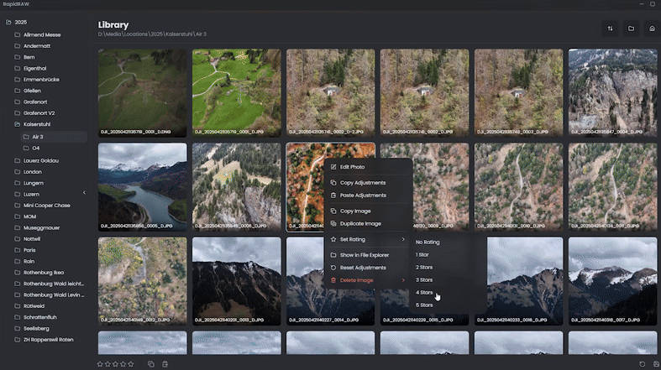Choose 4 Stars rating
The width and height of the screenshot is (661, 370).
click(x=424, y=293)
